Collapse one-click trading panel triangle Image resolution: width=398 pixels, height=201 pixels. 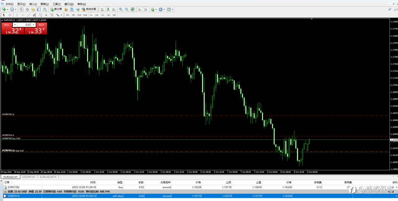tap(2, 20)
